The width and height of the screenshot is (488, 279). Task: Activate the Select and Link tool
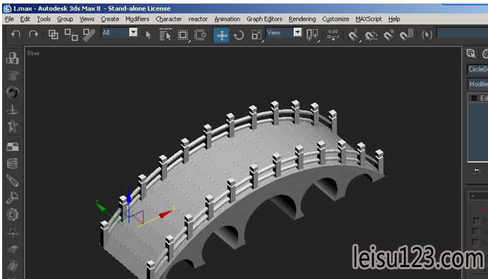pyautogui.click(x=53, y=34)
